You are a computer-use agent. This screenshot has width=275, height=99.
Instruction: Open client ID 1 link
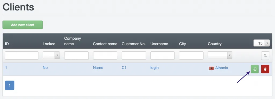click(6, 68)
